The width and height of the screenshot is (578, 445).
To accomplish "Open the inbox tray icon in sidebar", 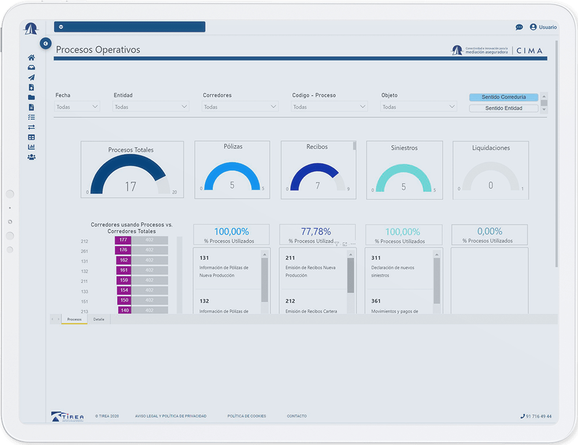I will pos(31,68).
